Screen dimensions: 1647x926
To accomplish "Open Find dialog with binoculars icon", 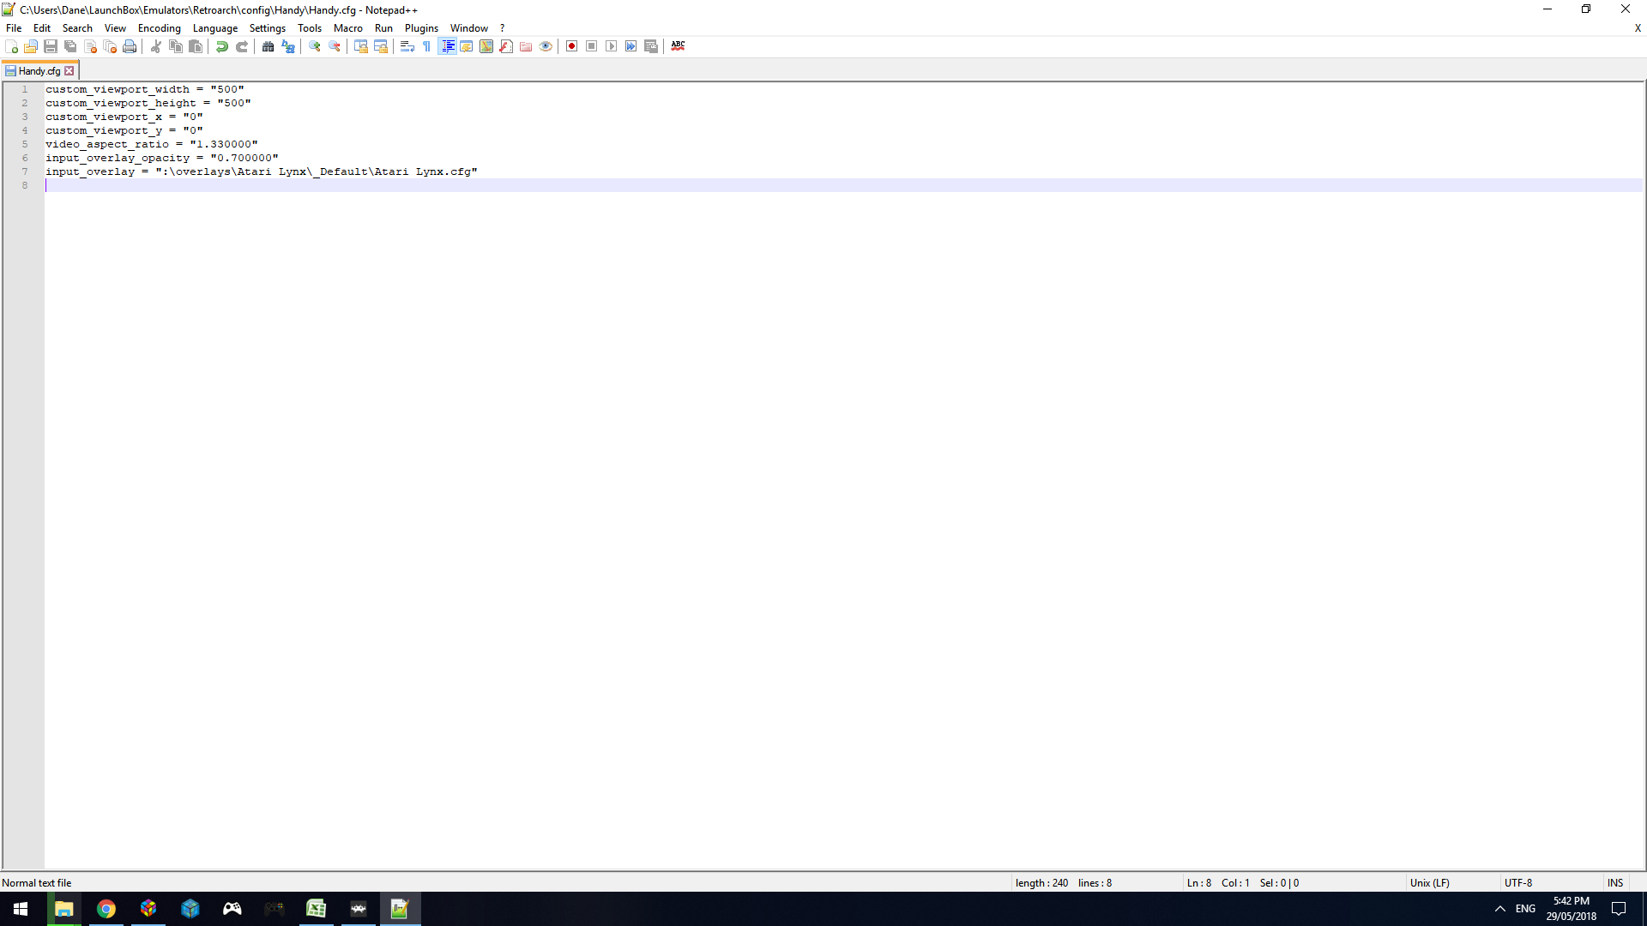I will pos(268,46).
